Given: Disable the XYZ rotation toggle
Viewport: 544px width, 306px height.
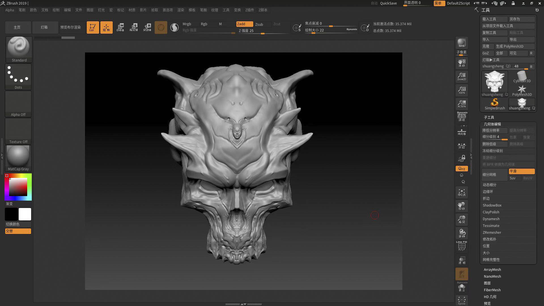Looking at the screenshot, I should coord(462,169).
